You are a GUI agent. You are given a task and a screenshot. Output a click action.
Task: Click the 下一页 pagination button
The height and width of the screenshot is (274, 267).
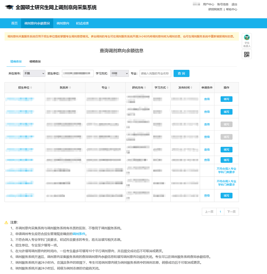click(231, 212)
